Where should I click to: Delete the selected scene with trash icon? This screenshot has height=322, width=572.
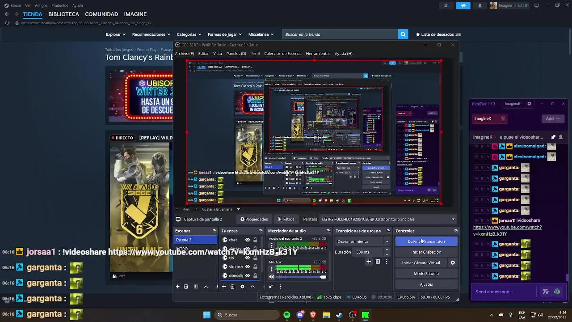(186, 287)
